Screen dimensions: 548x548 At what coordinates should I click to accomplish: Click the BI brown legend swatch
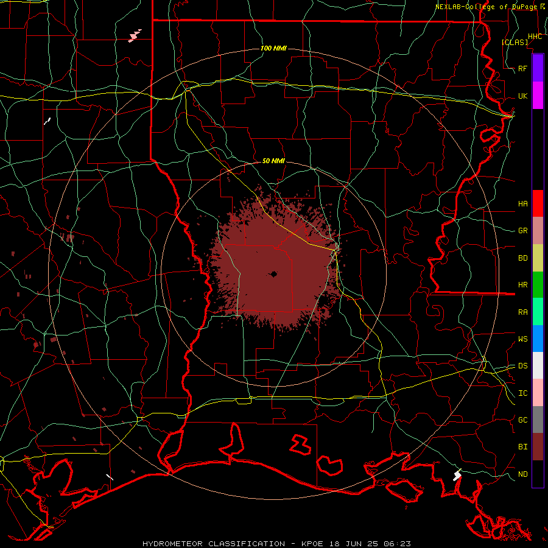(538, 447)
